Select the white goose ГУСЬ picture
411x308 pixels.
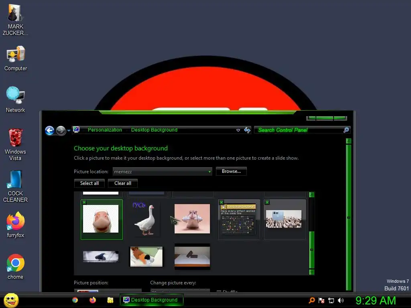click(x=146, y=219)
